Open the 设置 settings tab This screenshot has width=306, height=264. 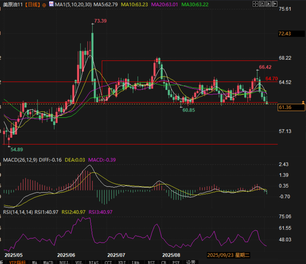pyautogui.click(x=191, y=262)
